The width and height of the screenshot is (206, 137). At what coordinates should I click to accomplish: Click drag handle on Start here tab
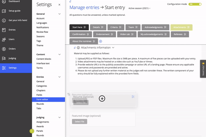pyautogui.click(x=85, y=27)
